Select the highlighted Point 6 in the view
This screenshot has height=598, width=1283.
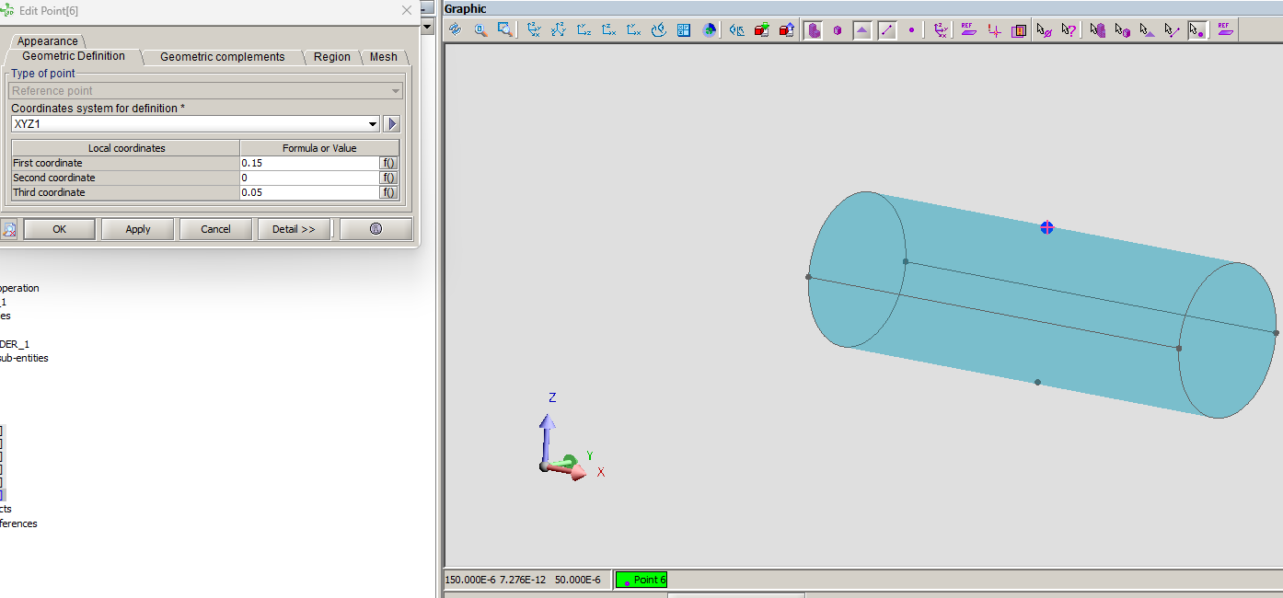coord(1046,227)
